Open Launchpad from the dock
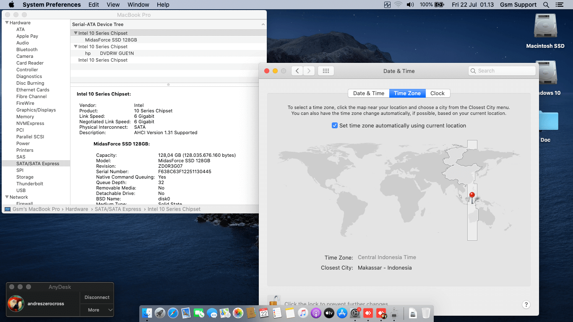The width and height of the screenshot is (573, 322). (x=160, y=313)
